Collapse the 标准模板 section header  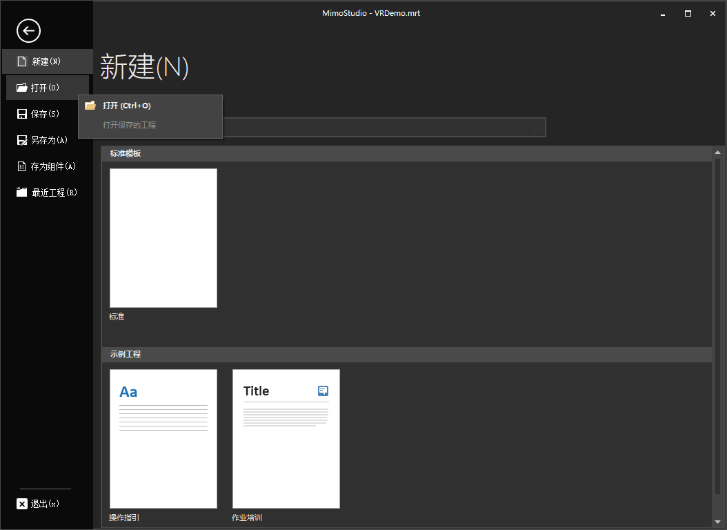tap(407, 153)
